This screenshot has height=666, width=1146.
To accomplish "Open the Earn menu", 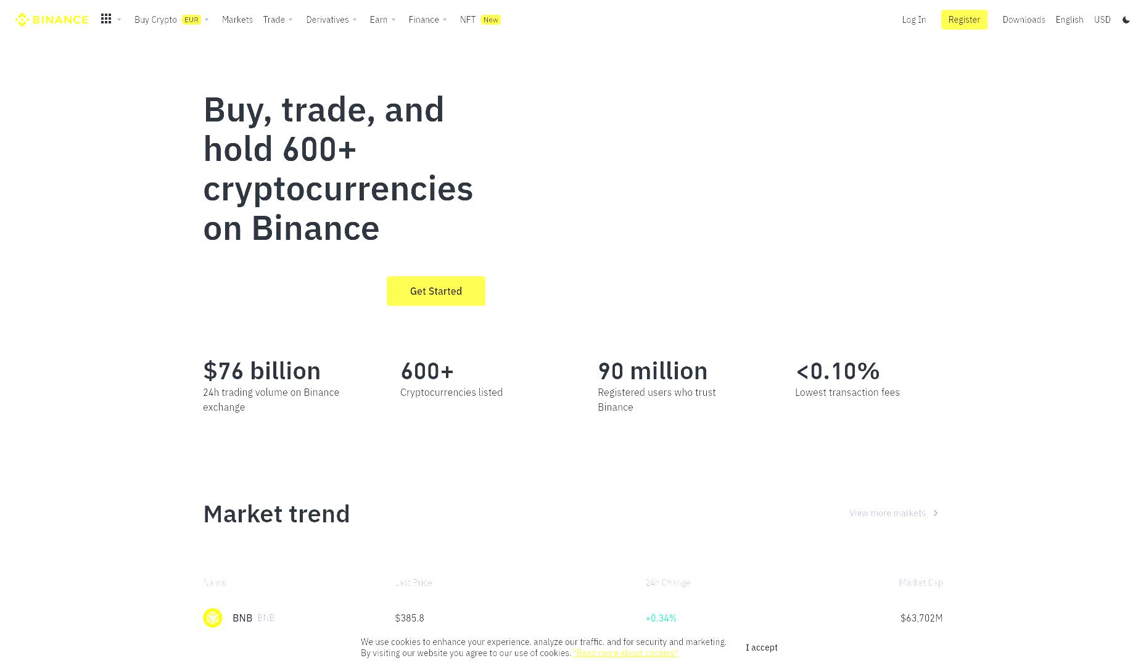I will [x=383, y=20].
